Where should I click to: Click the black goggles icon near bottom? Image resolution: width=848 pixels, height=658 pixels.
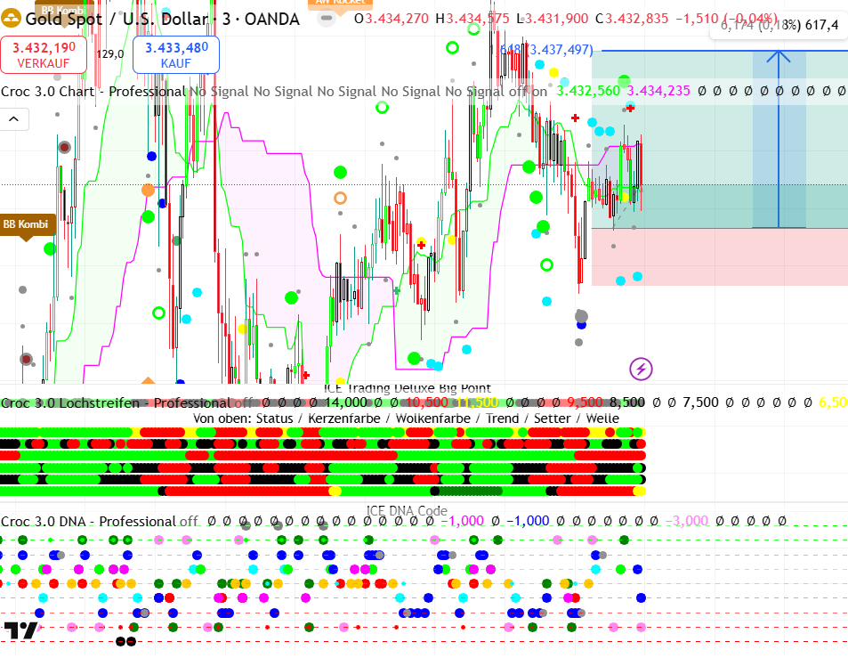tap(126, 640)
